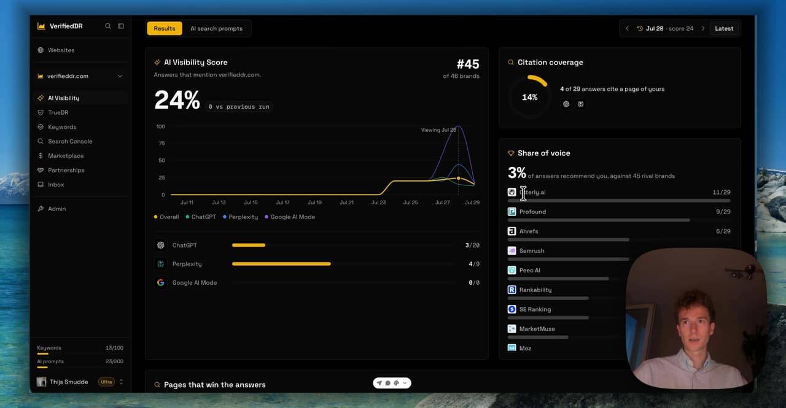Click the send arrow in floating pill

[379, 383]
